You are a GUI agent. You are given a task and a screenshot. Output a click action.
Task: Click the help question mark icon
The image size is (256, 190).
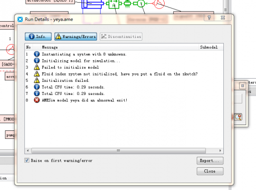(x=209, y=17)
